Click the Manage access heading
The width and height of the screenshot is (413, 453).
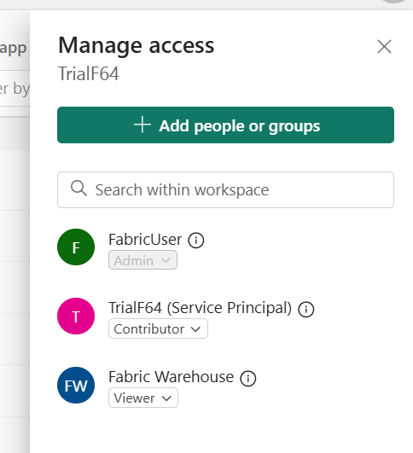coord(137,46)
